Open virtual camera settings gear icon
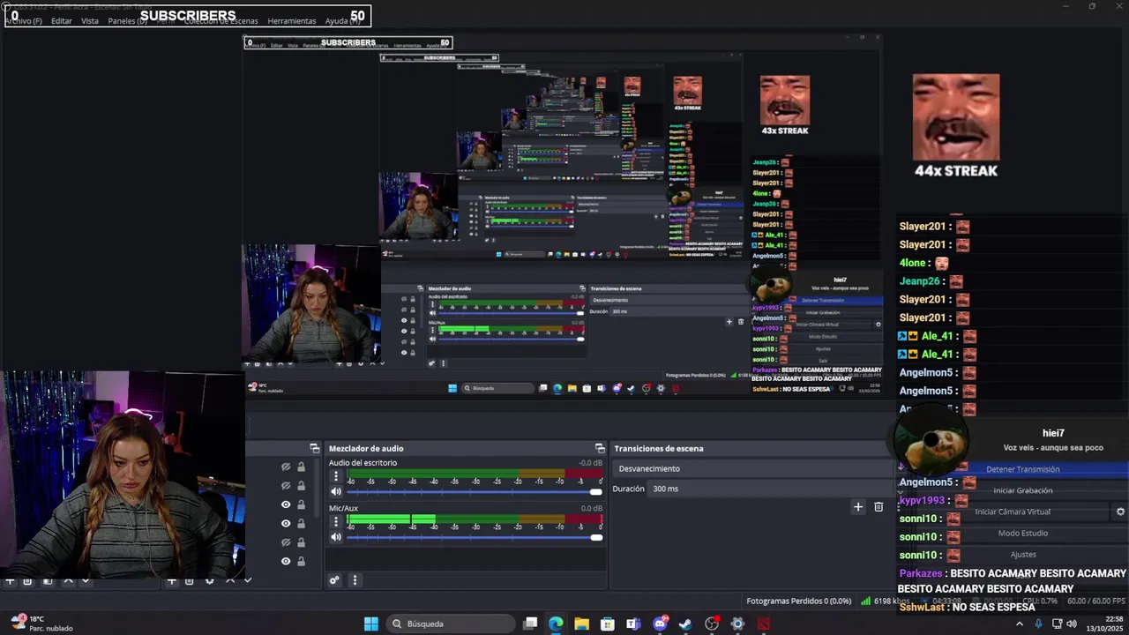 point(1120,512)
